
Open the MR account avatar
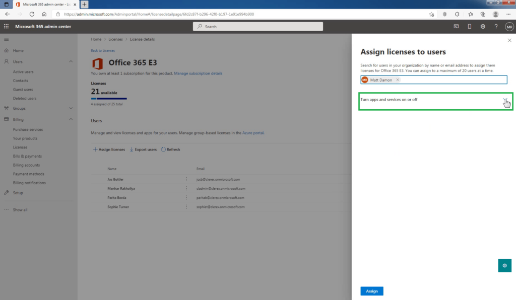[509, 27]
